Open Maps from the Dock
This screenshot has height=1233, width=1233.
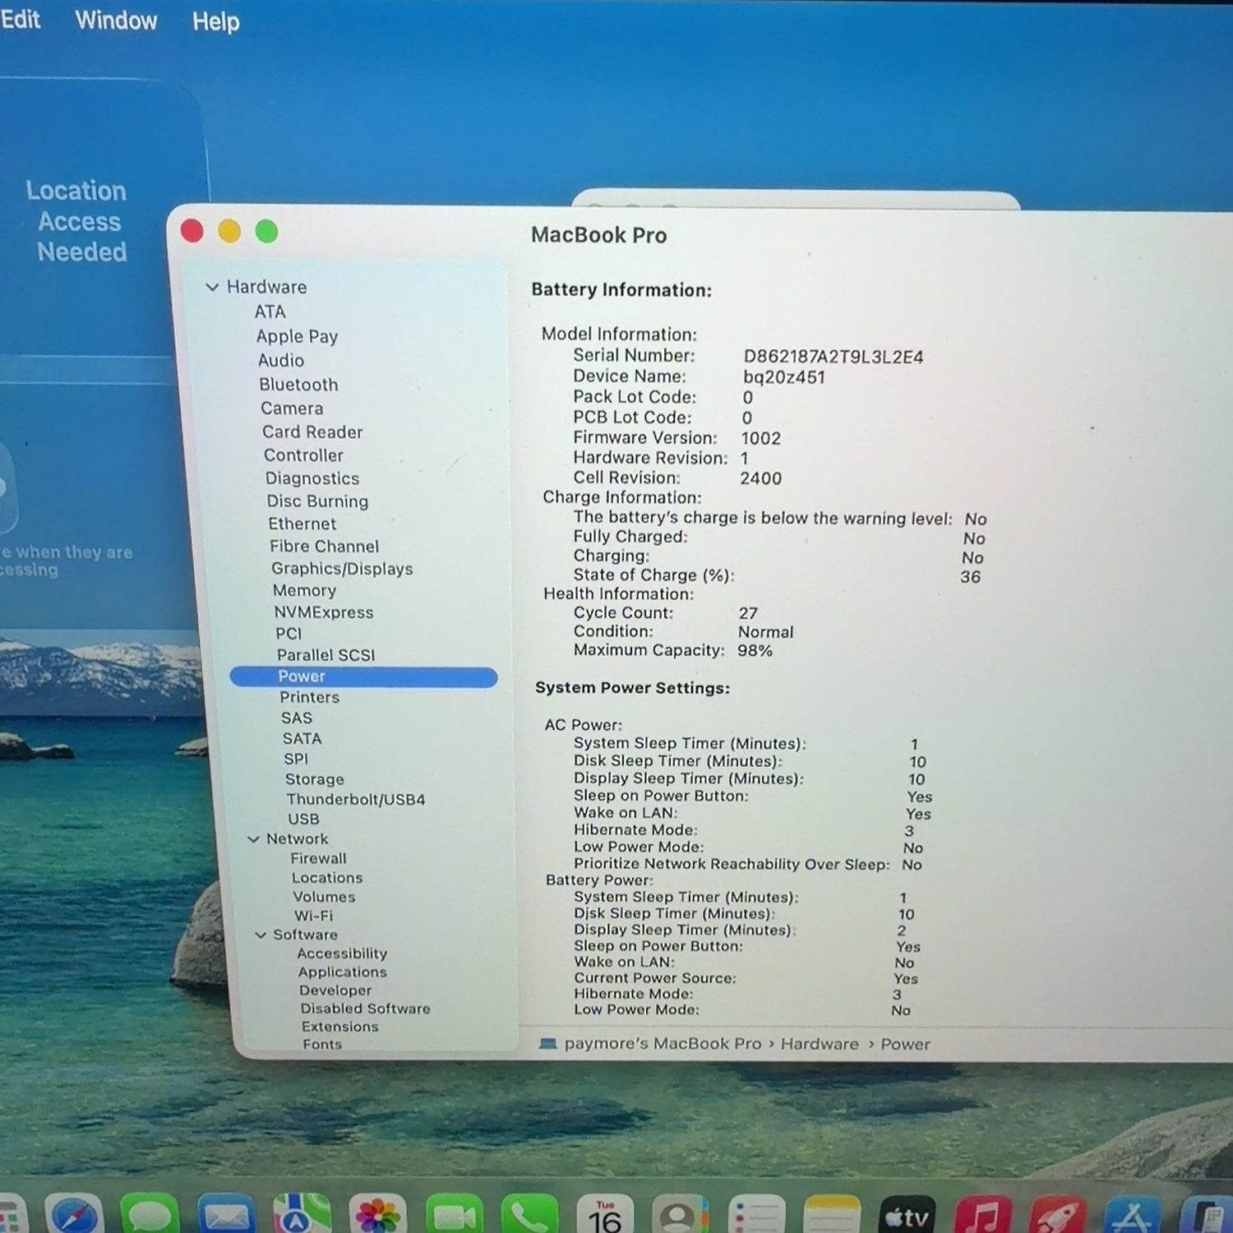point(302,1215)
